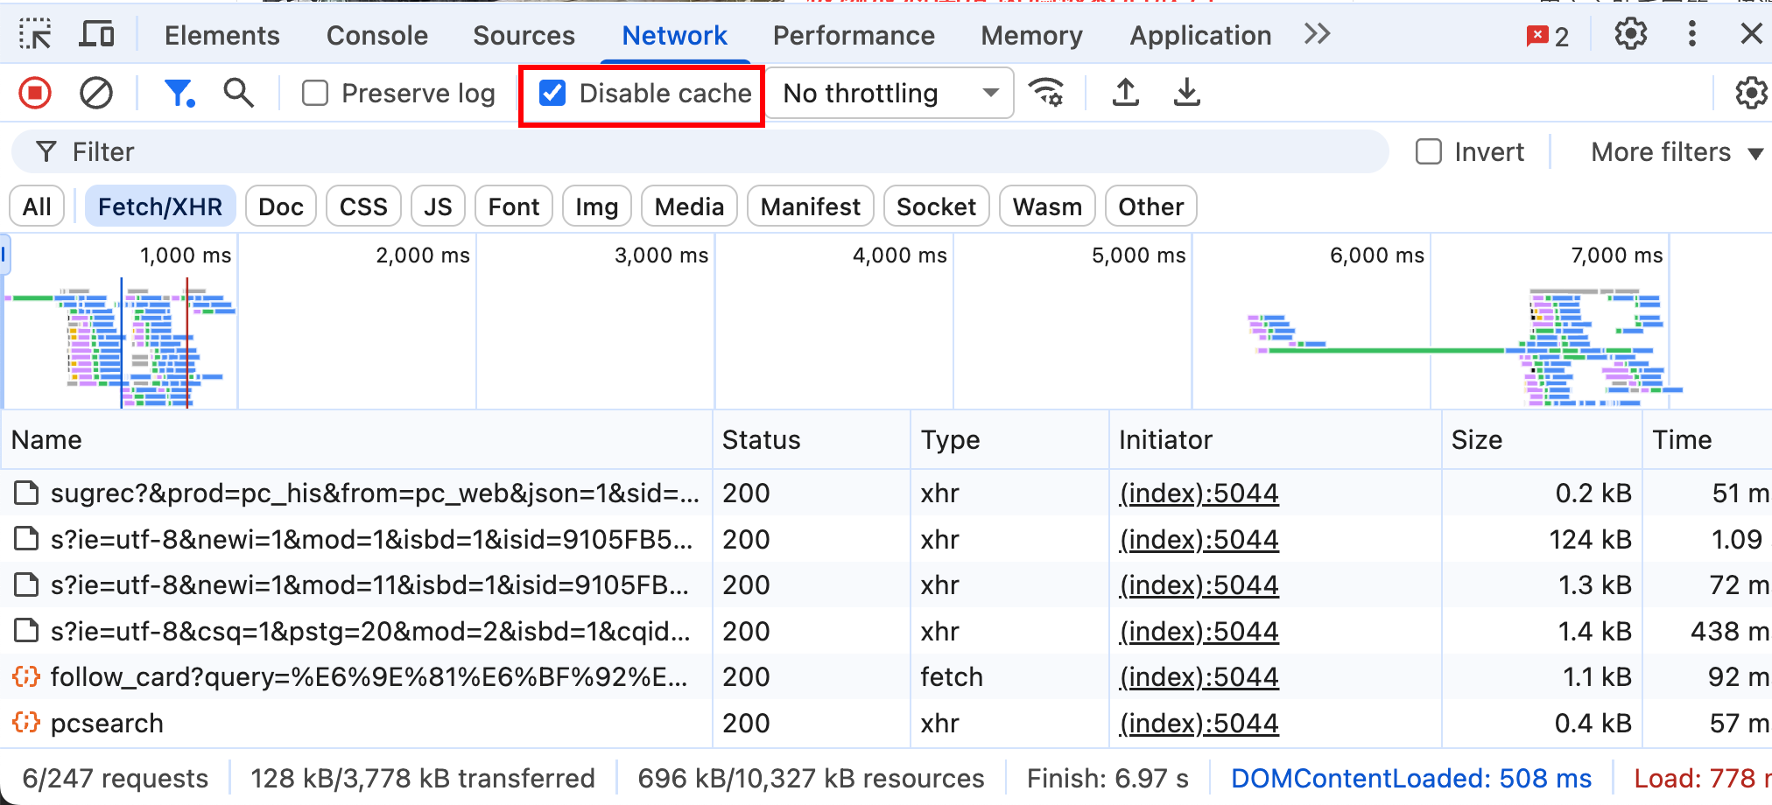Open the No throttling dropdown

pos(890,93)
